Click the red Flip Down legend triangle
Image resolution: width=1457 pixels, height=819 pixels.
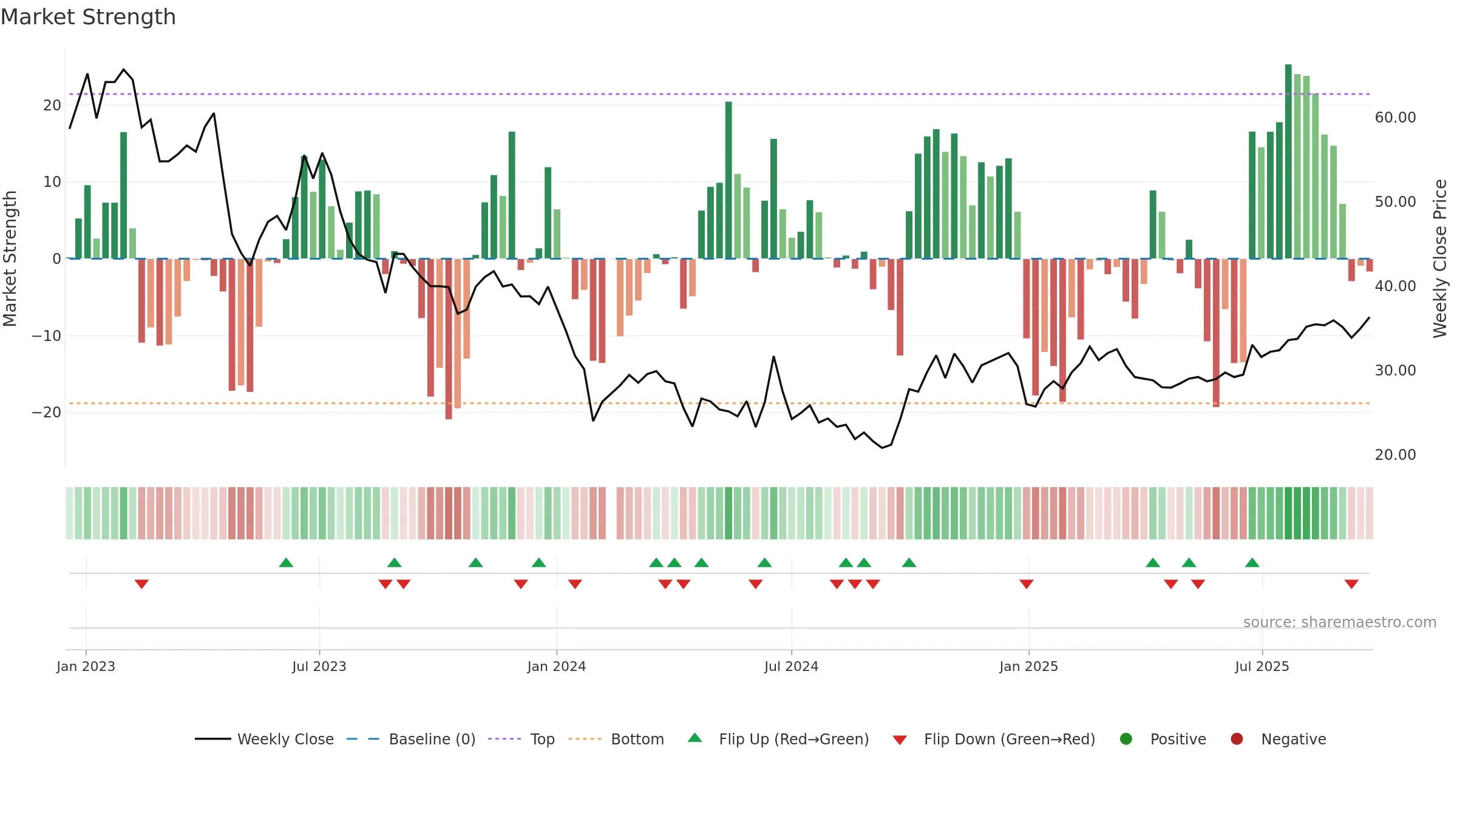[x=900, y=740]
